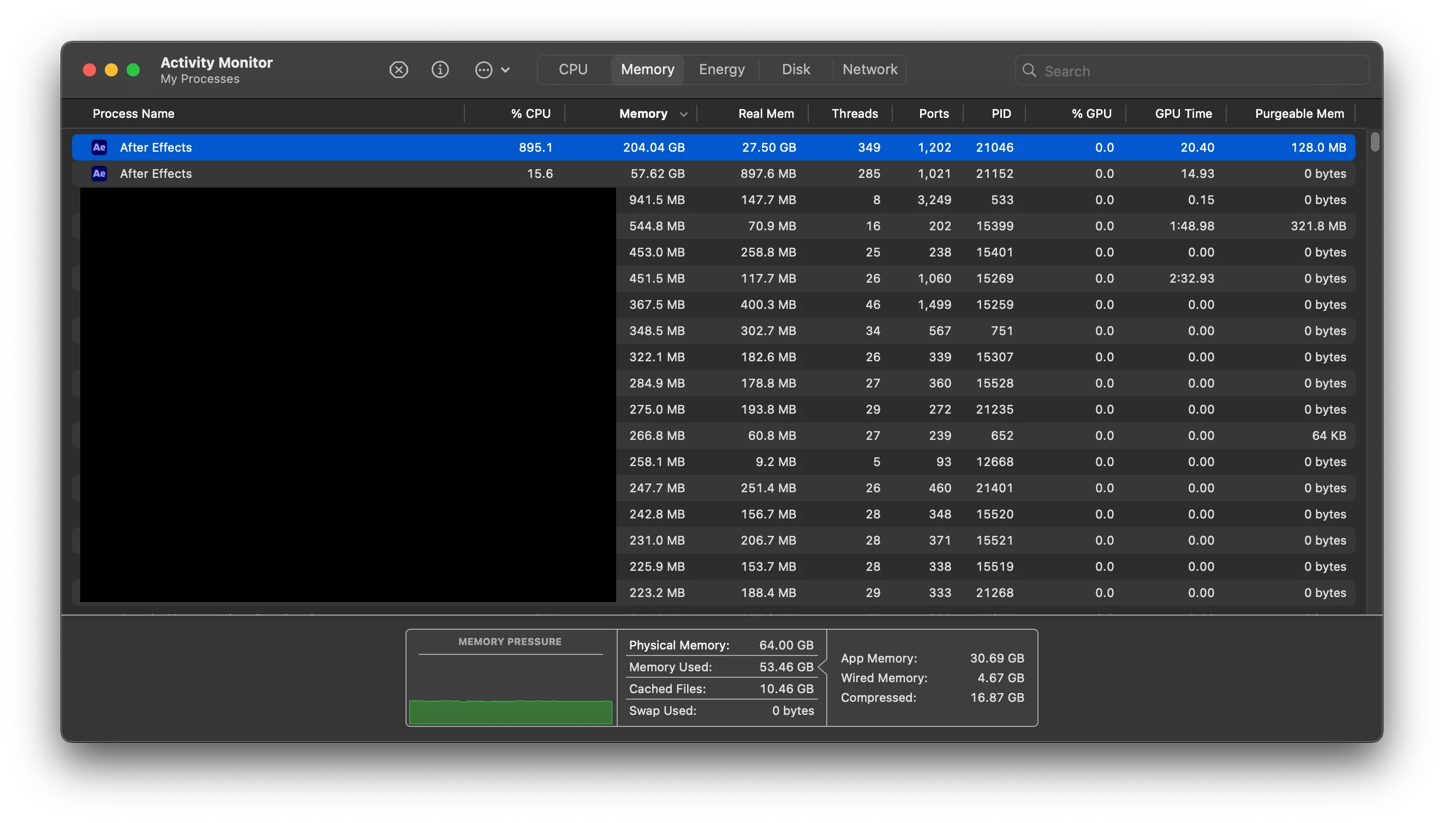Click the magnifying glass search icon
Image resolution: width=1444 pixels, height=823 pixels.
[x=1029, y=70]
